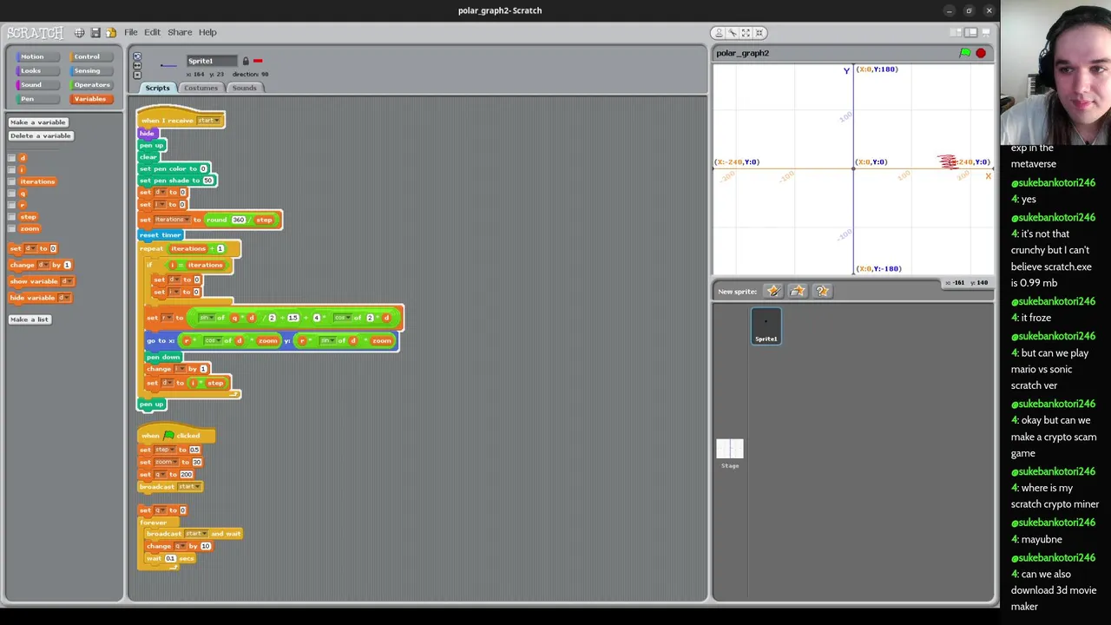The width and height of the screenshot is (1111, 625).
Task: Select the shrink sprite tool
Action: tap(759, 33)
